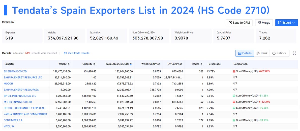Switch to the Rank view tab
The width and height of the screenshot is (300, 131).
pos(262,53)
